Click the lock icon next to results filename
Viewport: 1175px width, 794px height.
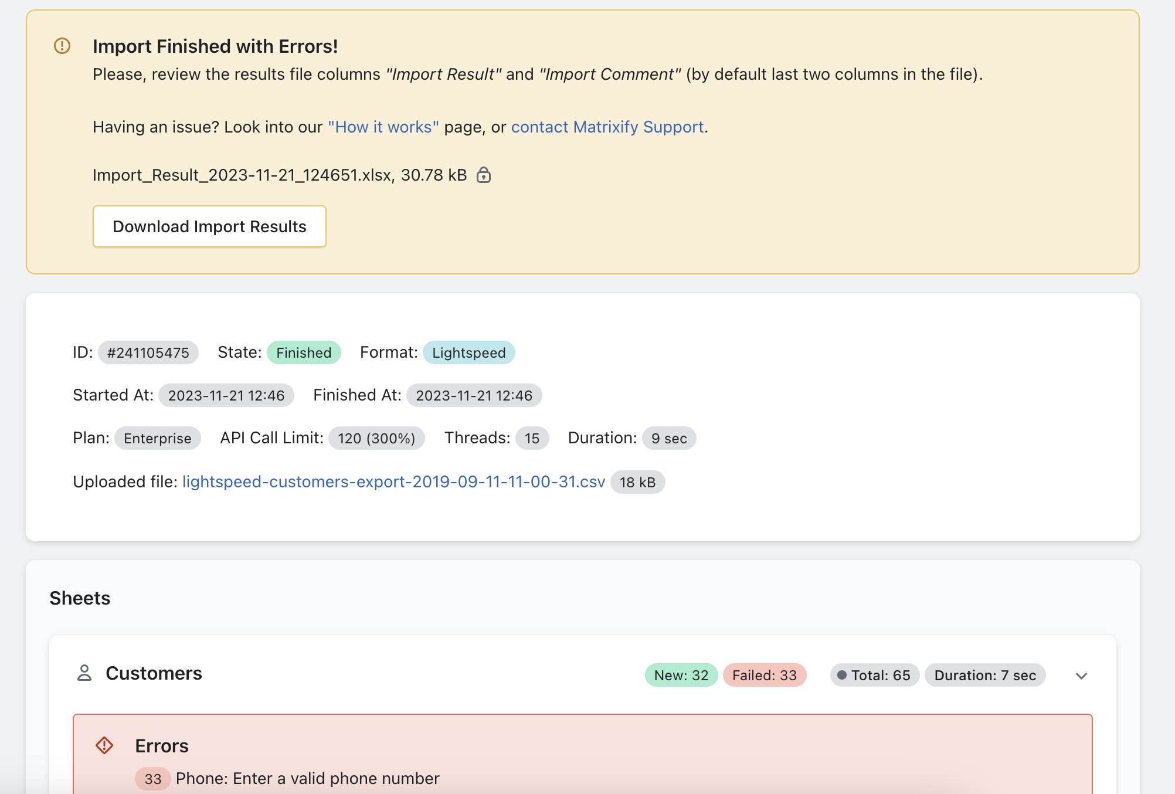484,175
